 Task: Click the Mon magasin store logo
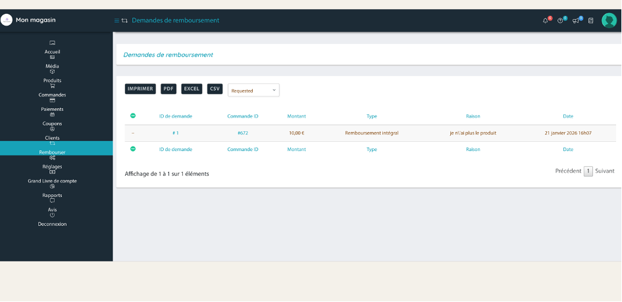tap(7, 20)
